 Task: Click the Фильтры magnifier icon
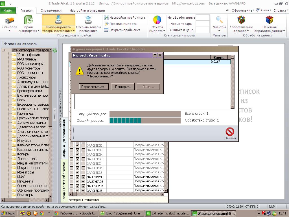219,20
